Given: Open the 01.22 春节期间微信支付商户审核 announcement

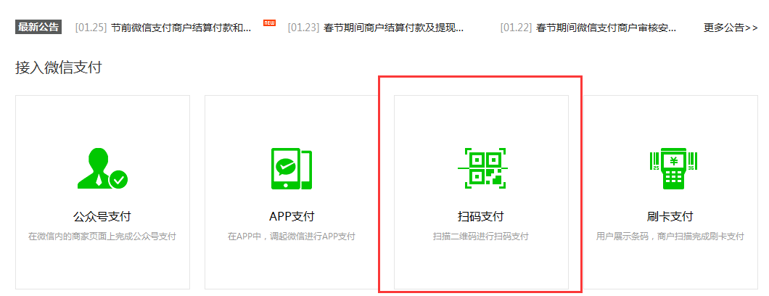Looking at the screenshot, I should pos(606,28).
